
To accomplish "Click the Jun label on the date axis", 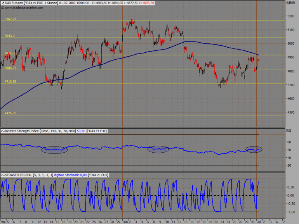I will 125,222.
